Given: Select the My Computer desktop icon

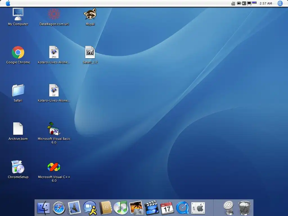Looking at the screenshot, I should point(18,14).
